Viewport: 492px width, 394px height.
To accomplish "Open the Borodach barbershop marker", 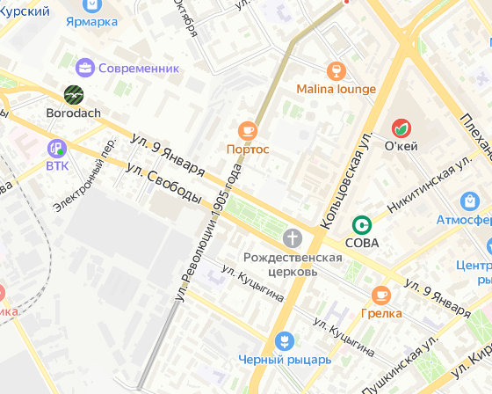I will click(x=74, y=95).
